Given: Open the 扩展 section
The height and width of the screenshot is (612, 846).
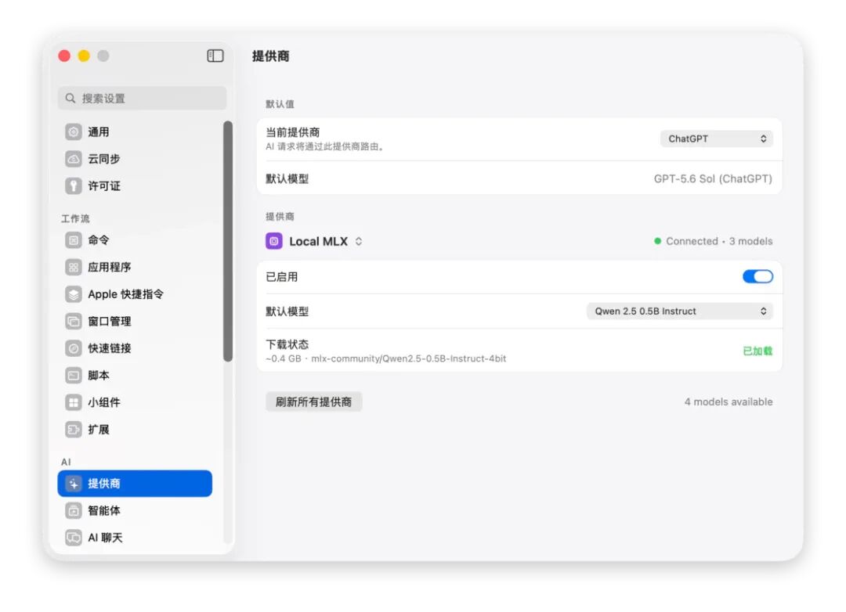Looking at the screenshot, I should (135, 429).
